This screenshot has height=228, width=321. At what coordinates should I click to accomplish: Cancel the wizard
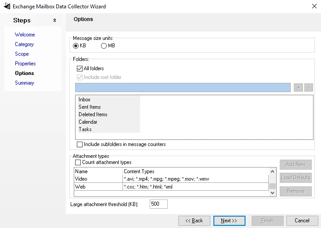coord(302,221)
